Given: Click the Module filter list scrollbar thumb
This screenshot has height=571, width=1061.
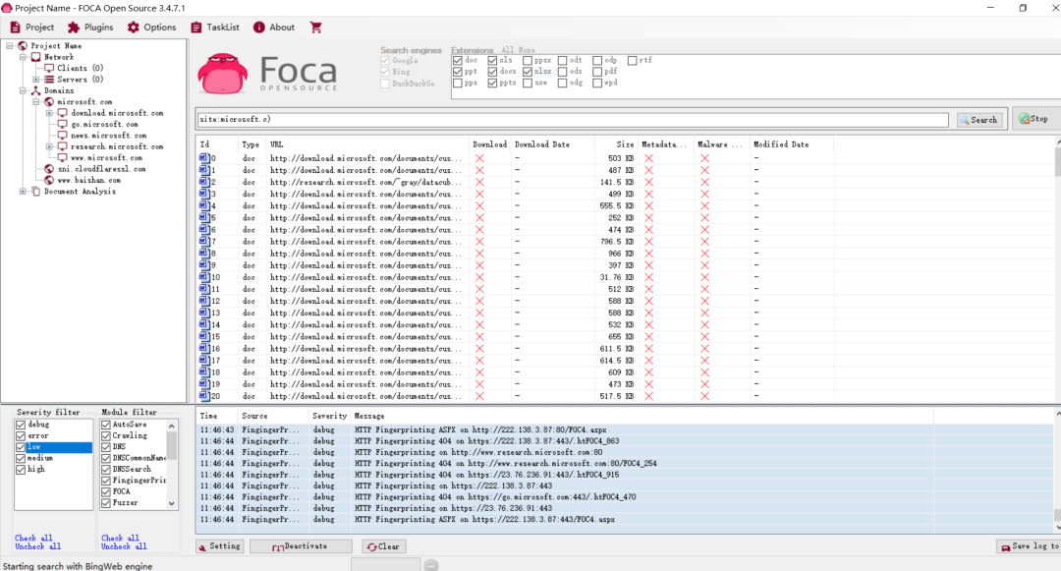Looking at the screenshot, I should coord(172,446).
